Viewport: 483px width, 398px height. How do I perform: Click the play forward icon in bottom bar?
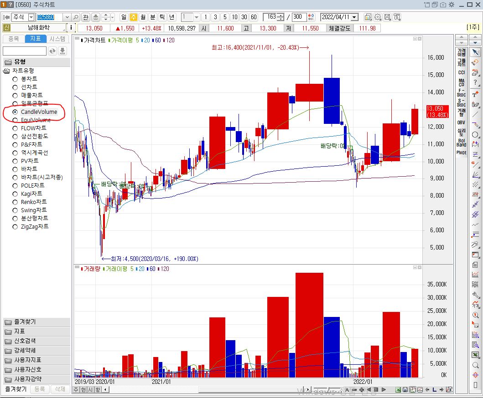click(x=384, y=390)
